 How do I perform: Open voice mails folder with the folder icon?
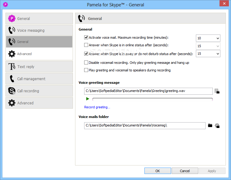(x=210, y=126)
